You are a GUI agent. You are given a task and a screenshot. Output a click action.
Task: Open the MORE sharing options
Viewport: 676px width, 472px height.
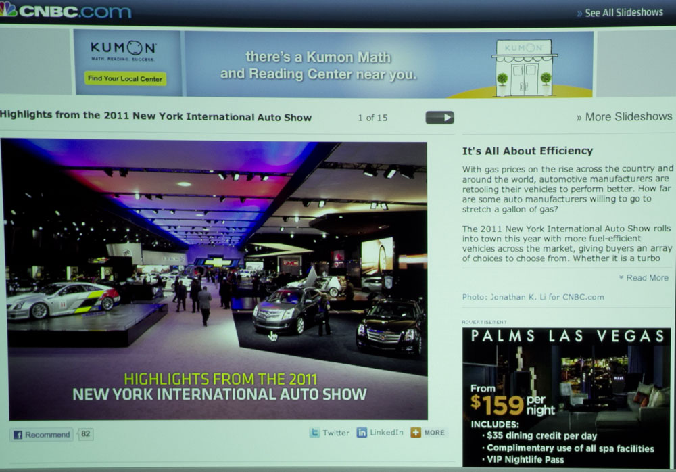pos(434,433)
